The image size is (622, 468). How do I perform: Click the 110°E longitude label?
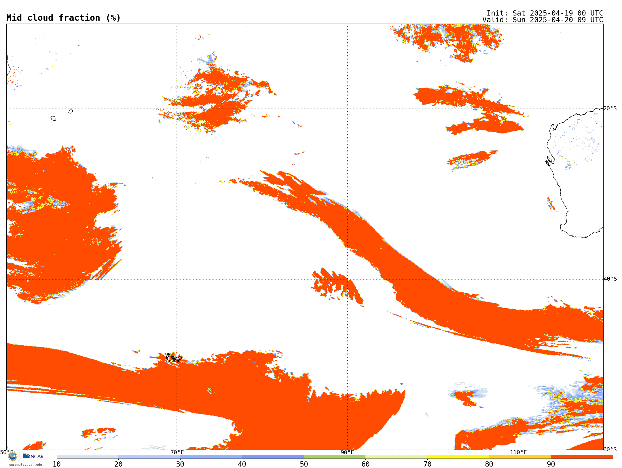pos(518,452)
